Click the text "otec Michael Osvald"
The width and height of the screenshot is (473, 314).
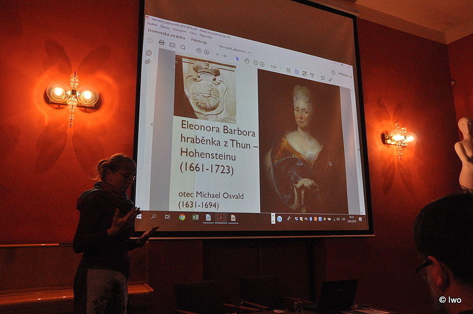[x=211, y=195]
